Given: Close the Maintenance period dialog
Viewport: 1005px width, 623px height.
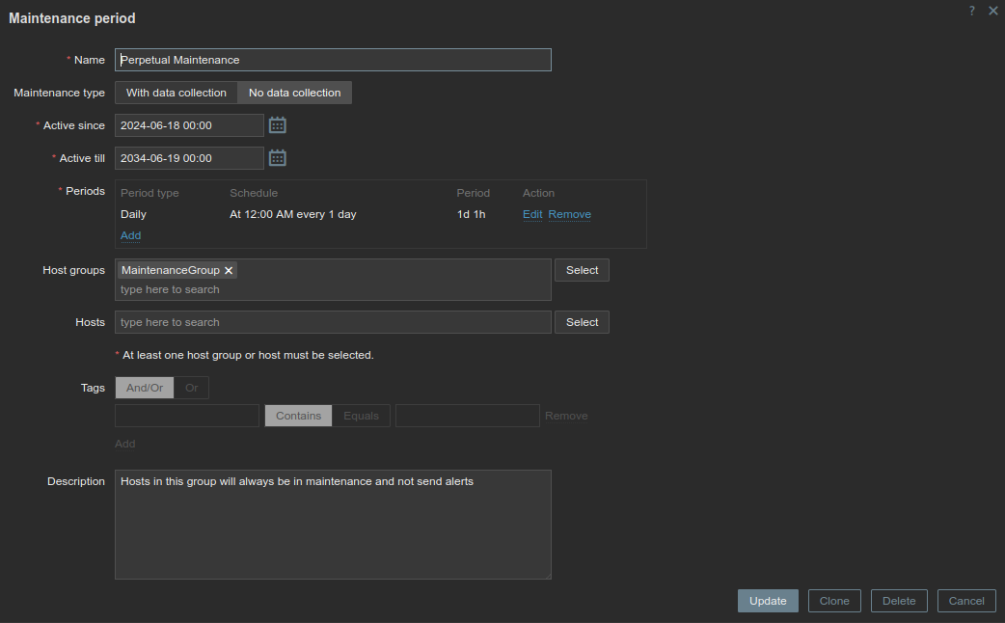Looking at the screenshot, I should 992,11.
